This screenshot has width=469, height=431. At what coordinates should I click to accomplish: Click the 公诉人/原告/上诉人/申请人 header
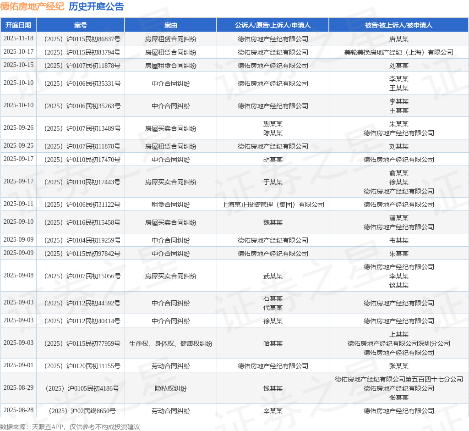click(273, 25)
